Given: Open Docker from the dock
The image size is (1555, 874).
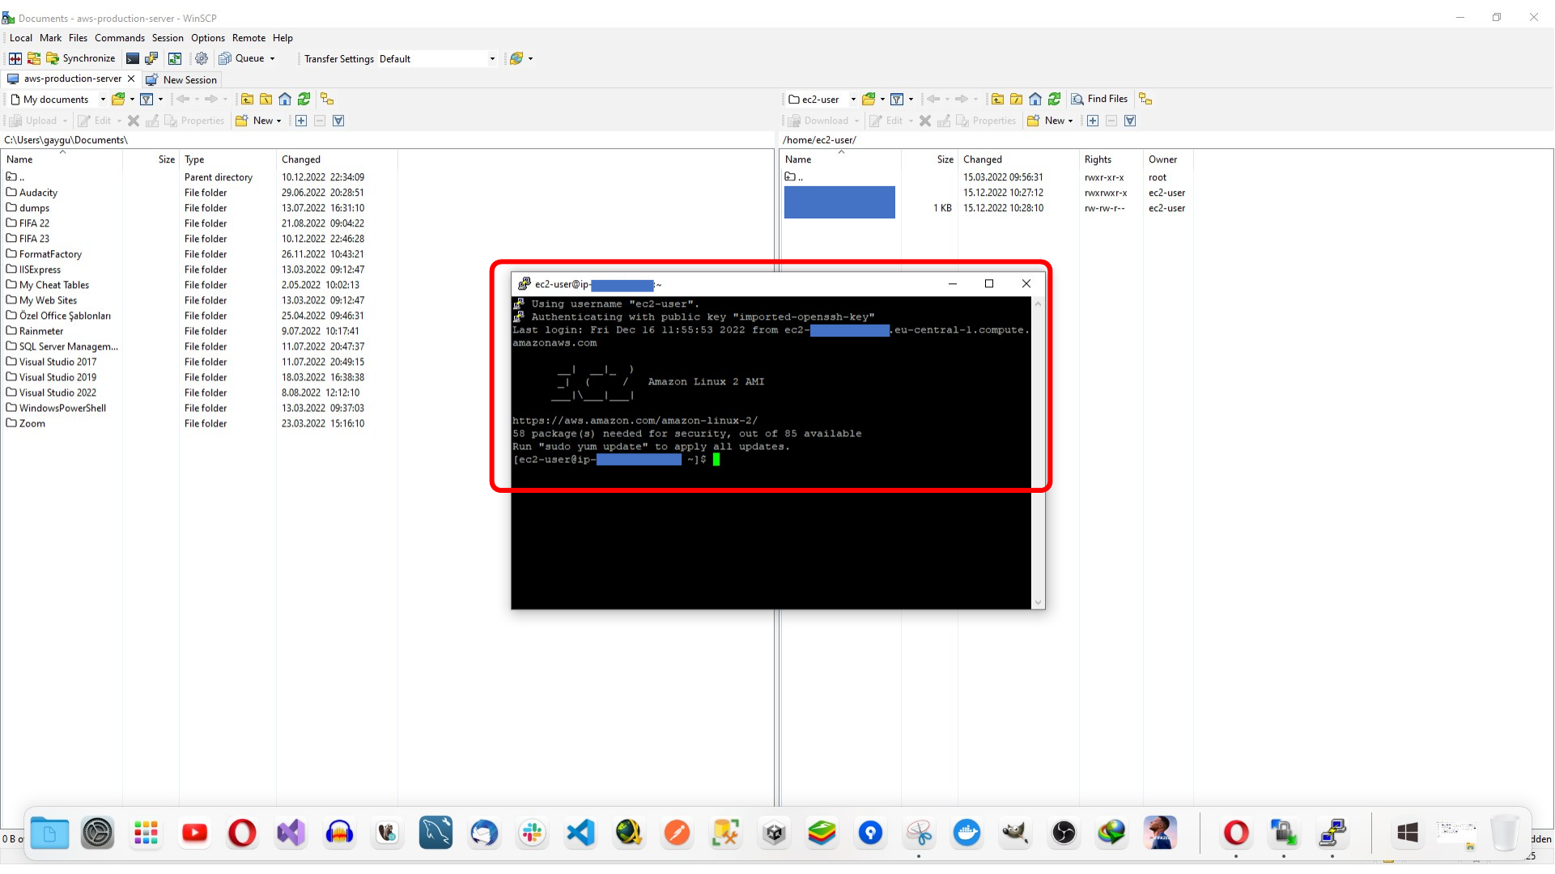Looking at the screenshot, I should (967, 833).
